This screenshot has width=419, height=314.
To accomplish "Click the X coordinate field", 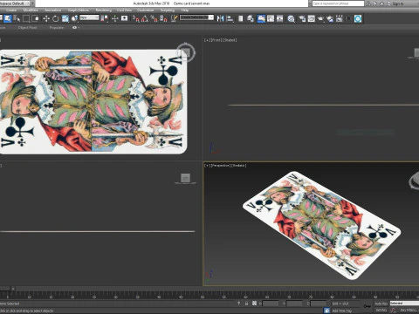I will click(x=271, y=304).
